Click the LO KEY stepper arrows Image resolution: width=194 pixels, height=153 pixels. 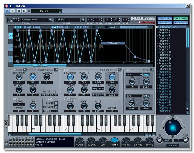click(94, 19)
